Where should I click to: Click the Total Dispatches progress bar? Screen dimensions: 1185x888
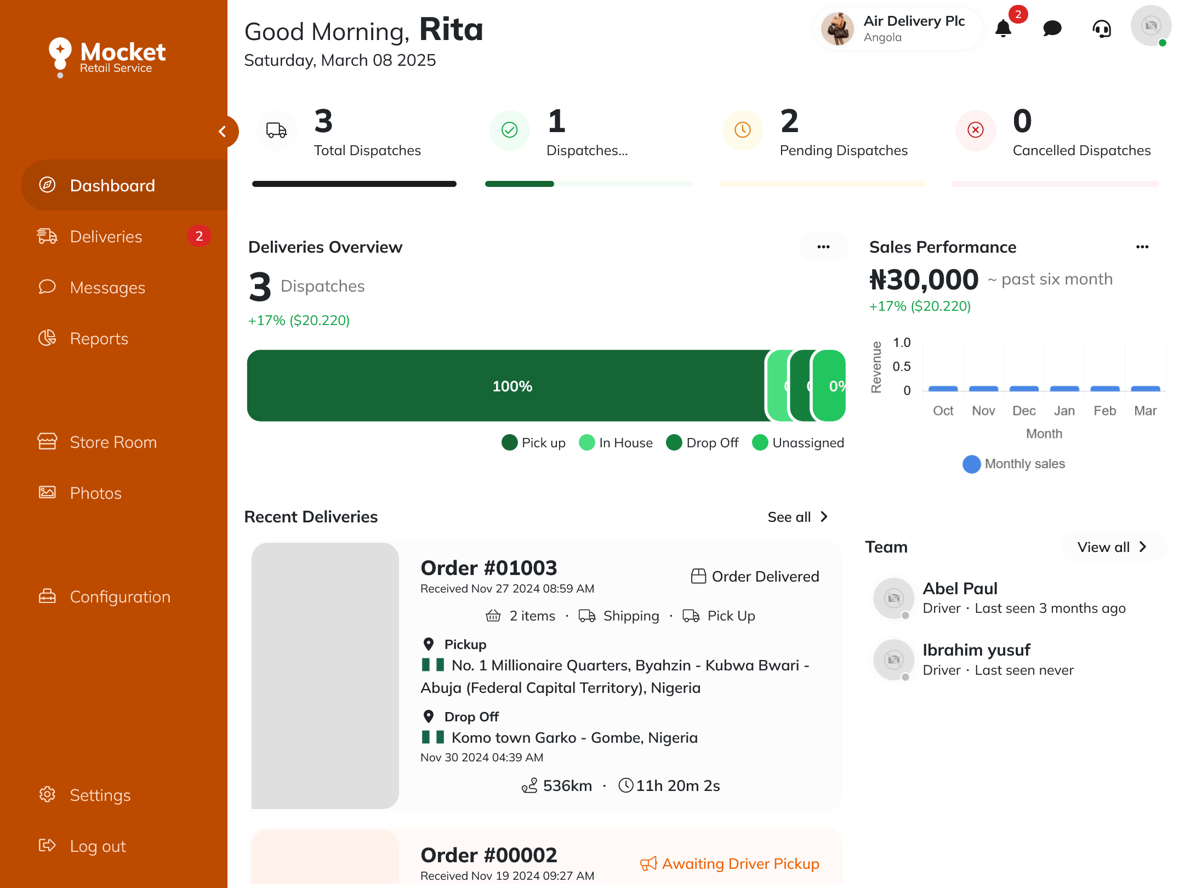[354, 184]
